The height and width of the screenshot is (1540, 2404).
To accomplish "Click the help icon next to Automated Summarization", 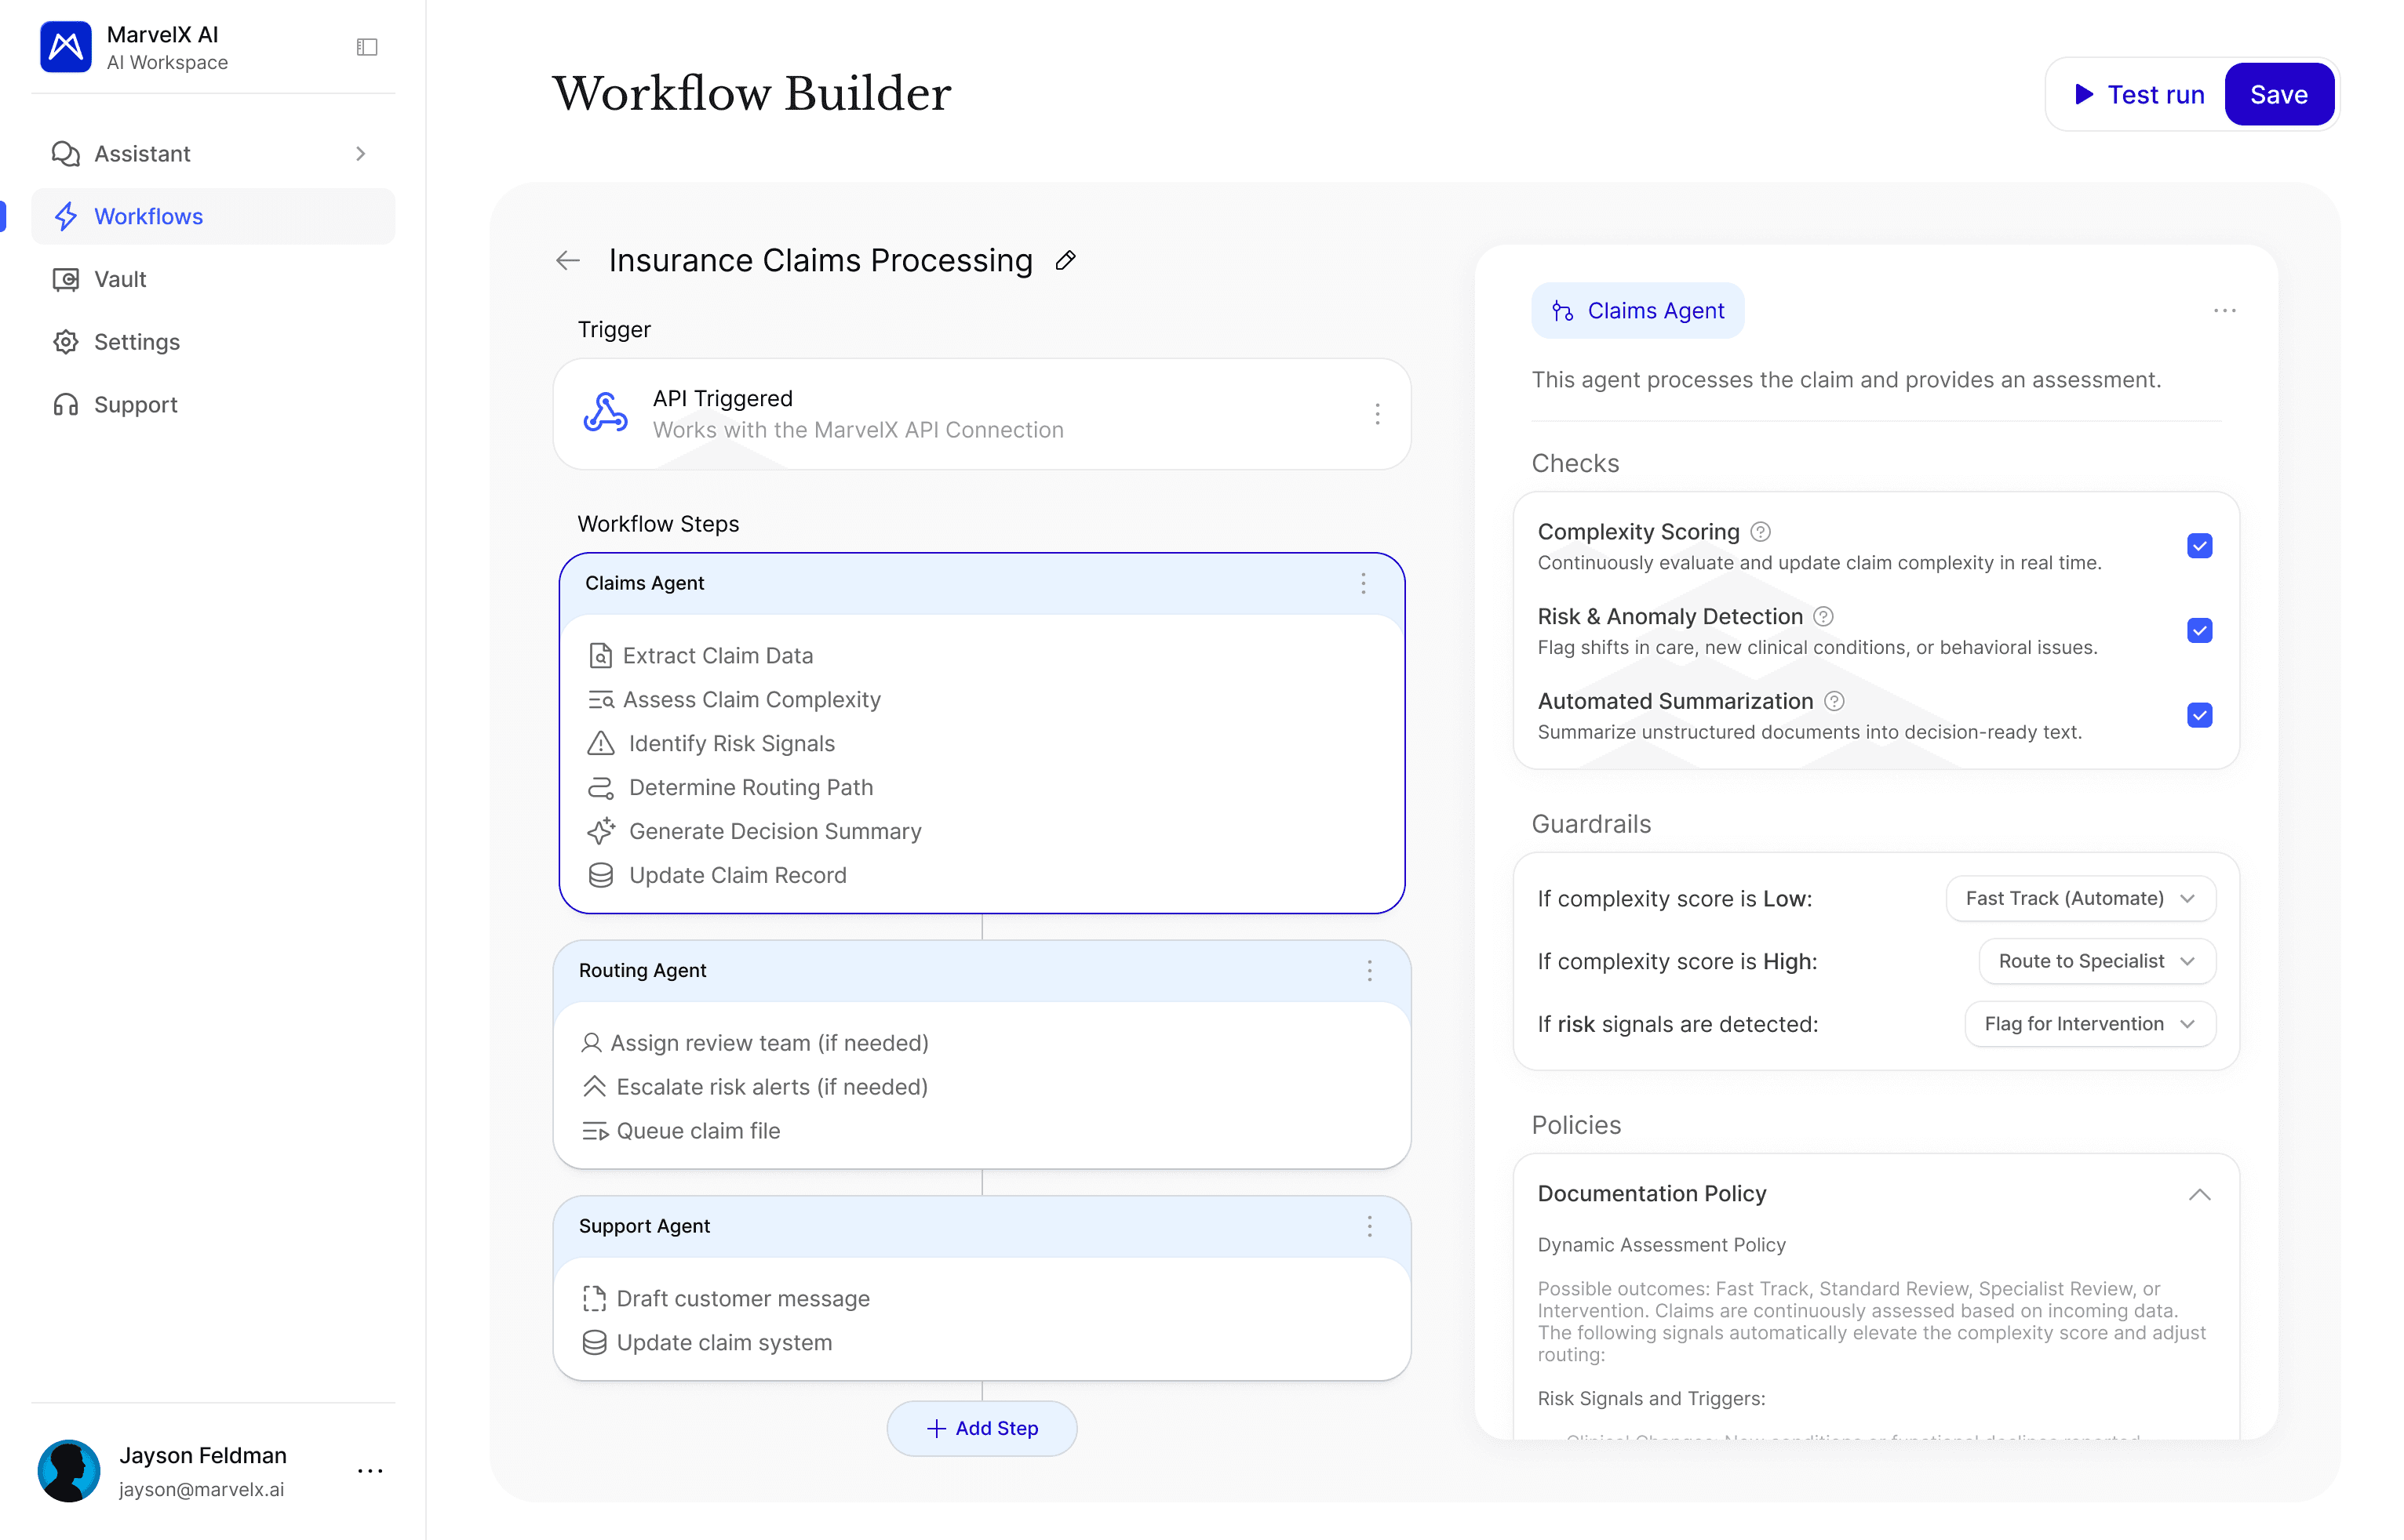I will click(1834, 701).
